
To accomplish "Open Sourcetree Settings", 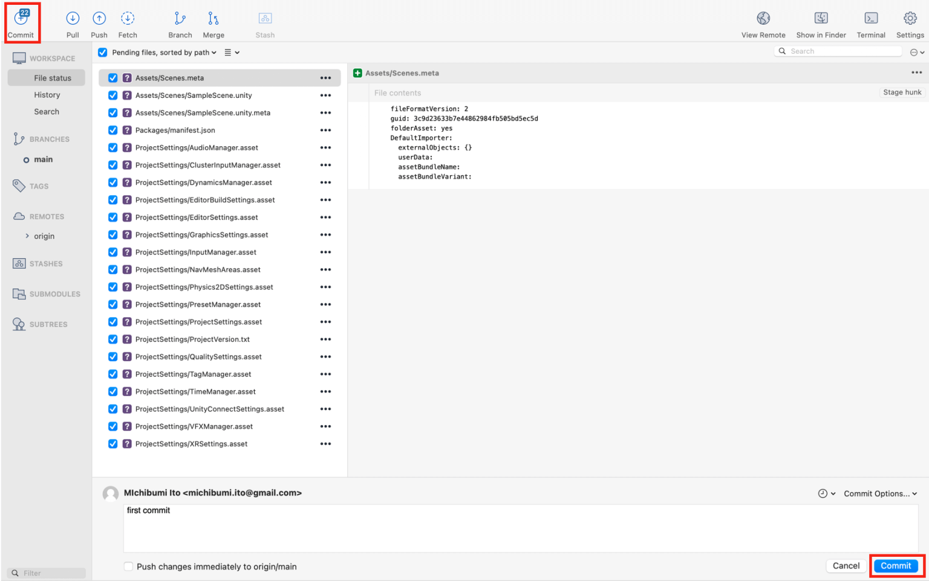I will point(910,22).
